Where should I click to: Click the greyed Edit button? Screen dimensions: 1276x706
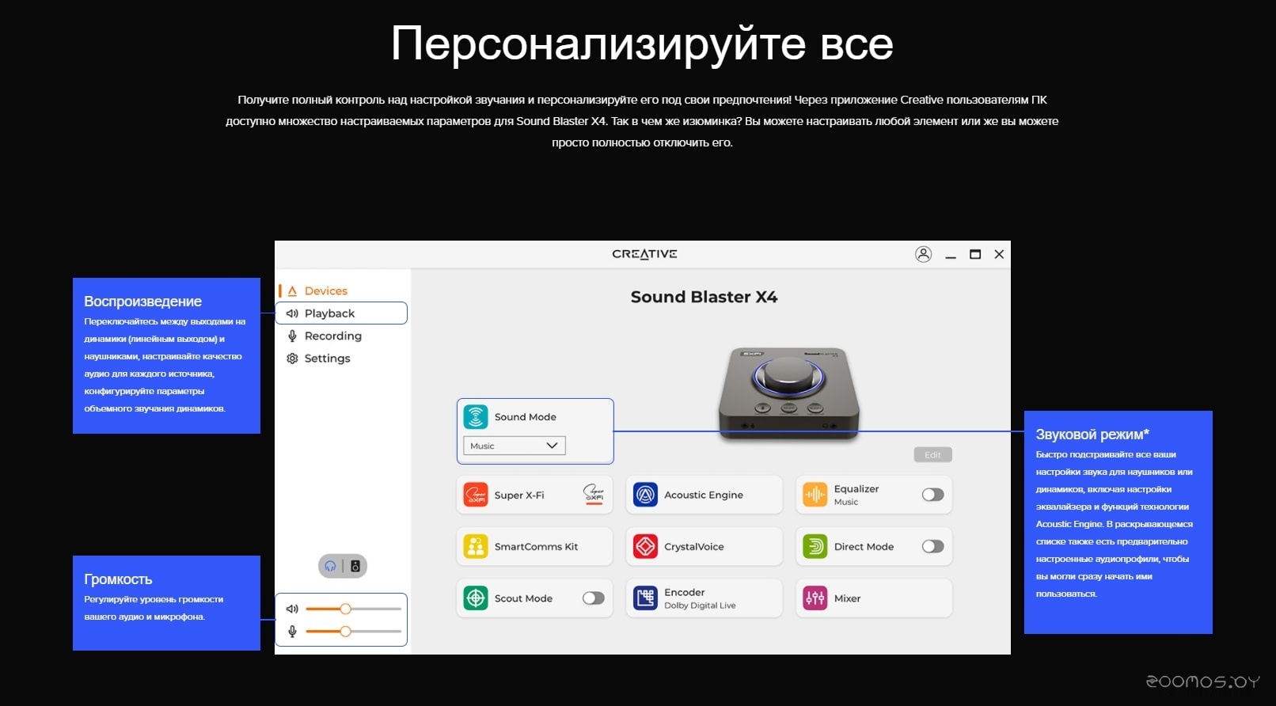click(x=932, y=454)
